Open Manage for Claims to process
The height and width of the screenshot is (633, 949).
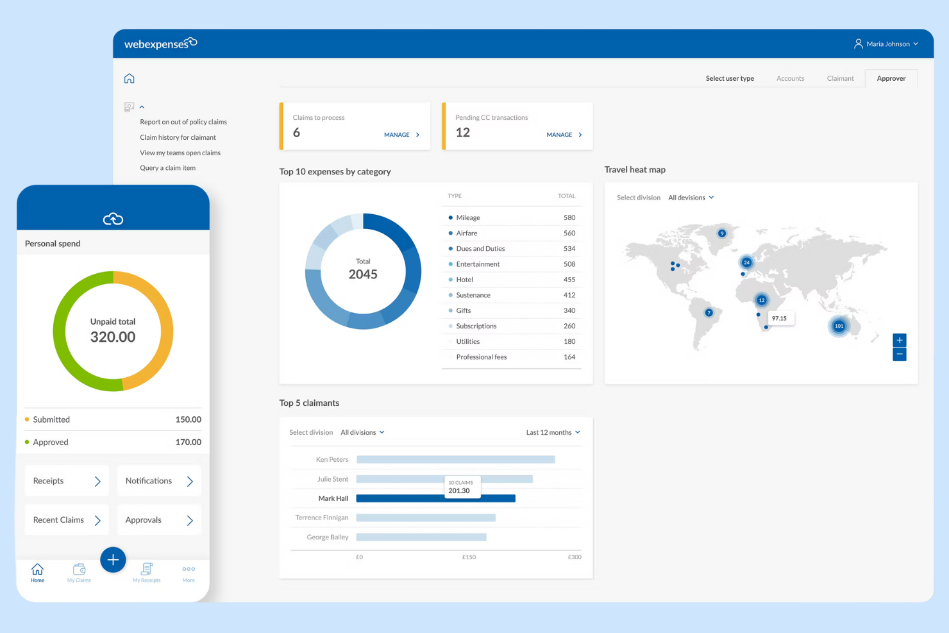(x=400, y=135)
